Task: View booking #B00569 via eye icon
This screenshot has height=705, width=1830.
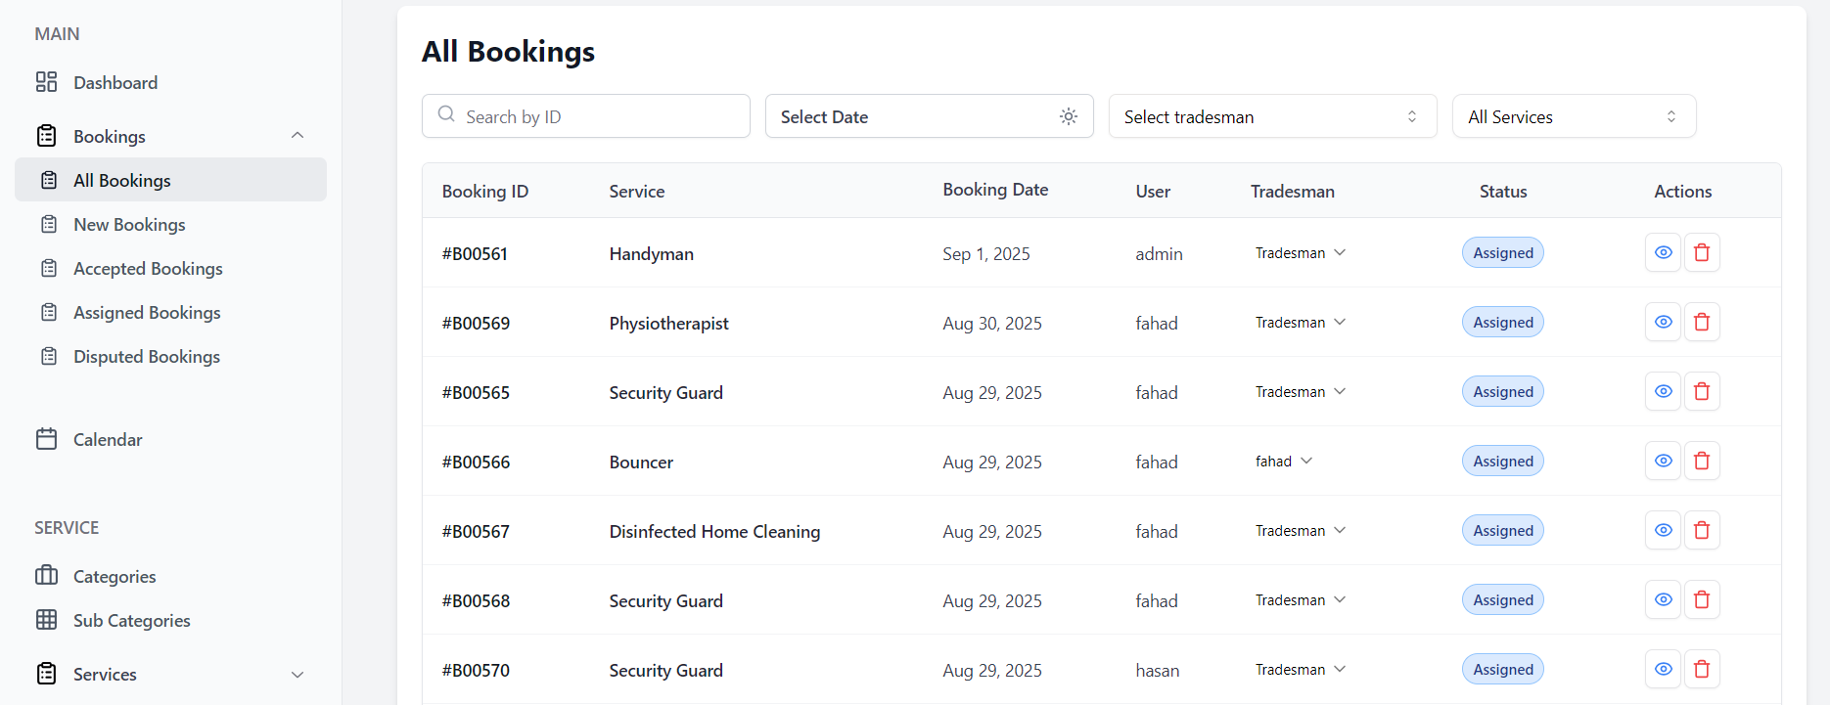Action: (x=1663, y=322)
